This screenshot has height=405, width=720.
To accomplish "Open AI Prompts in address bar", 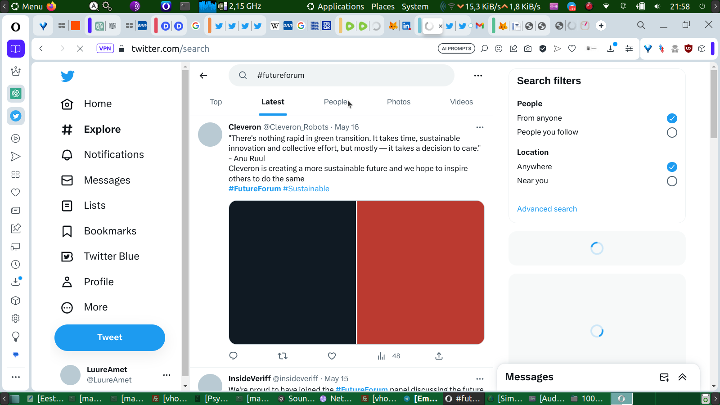I will [456, 49].
